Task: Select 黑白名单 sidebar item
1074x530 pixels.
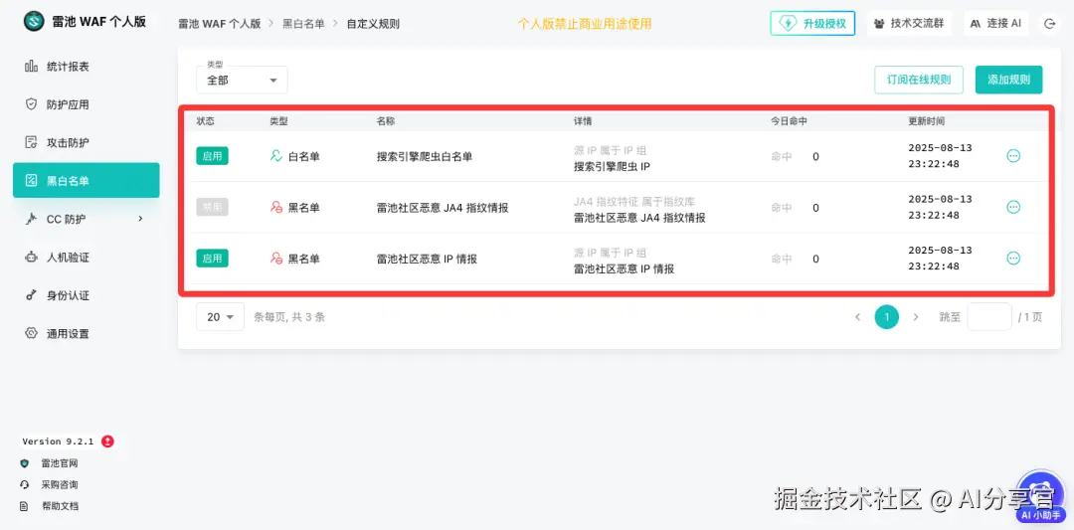Action: 87,181
